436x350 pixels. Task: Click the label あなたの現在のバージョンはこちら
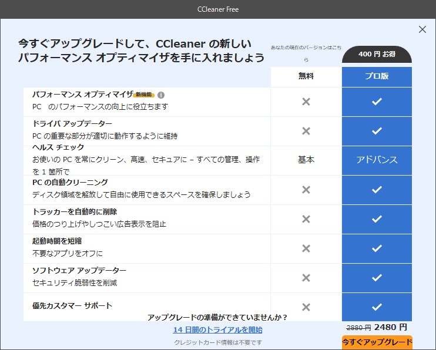(x=306, y=53)
